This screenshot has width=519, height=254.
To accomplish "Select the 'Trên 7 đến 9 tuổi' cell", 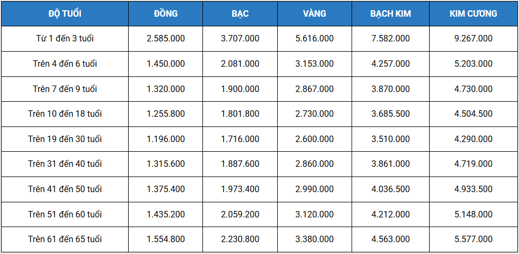I will pos(65,89).
